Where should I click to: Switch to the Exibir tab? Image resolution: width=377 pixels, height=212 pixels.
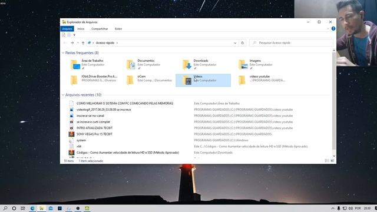118,29
